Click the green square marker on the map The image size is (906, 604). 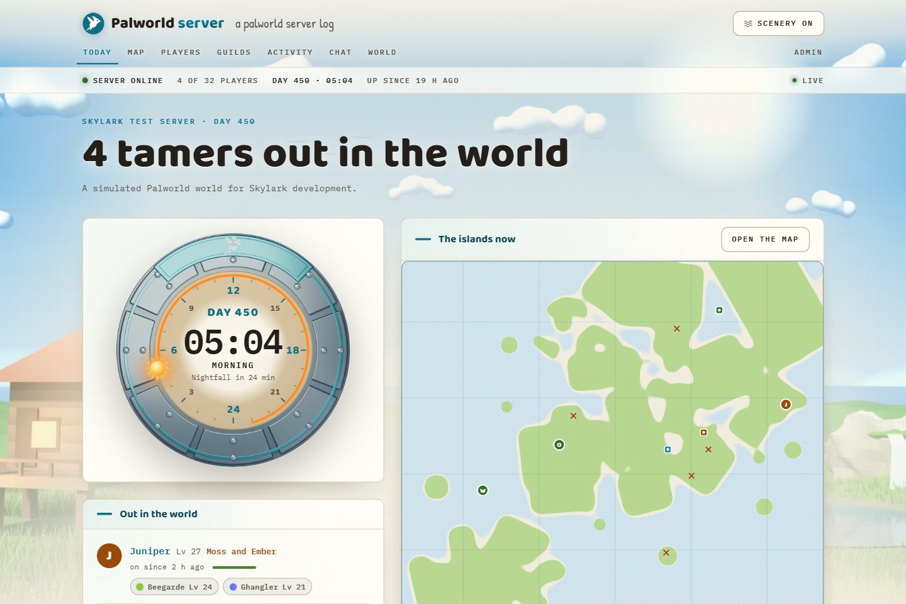coord(719,310)
